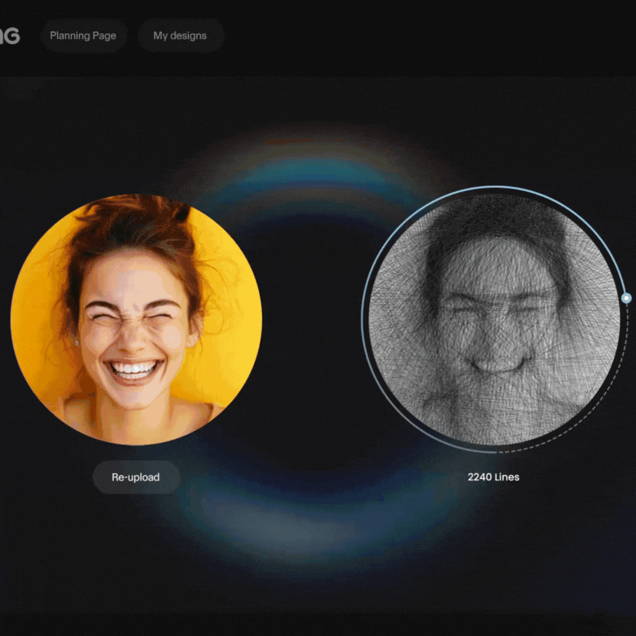Switch to the My designs tab
The height and width of the screenshot is (636, 636).
pos(180,36)
